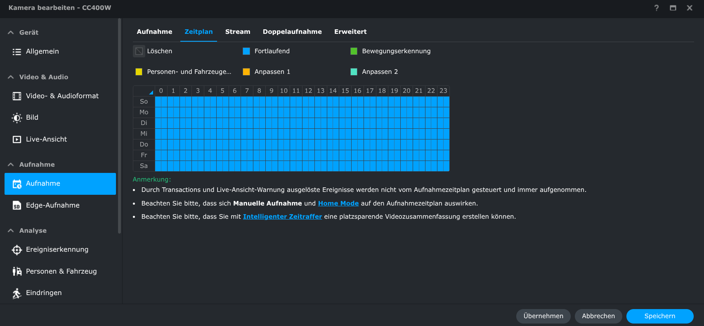Select the Löschen eraser mode
Image resolution: width=704 pixels, height=326 pixels.
click(139, 51)
